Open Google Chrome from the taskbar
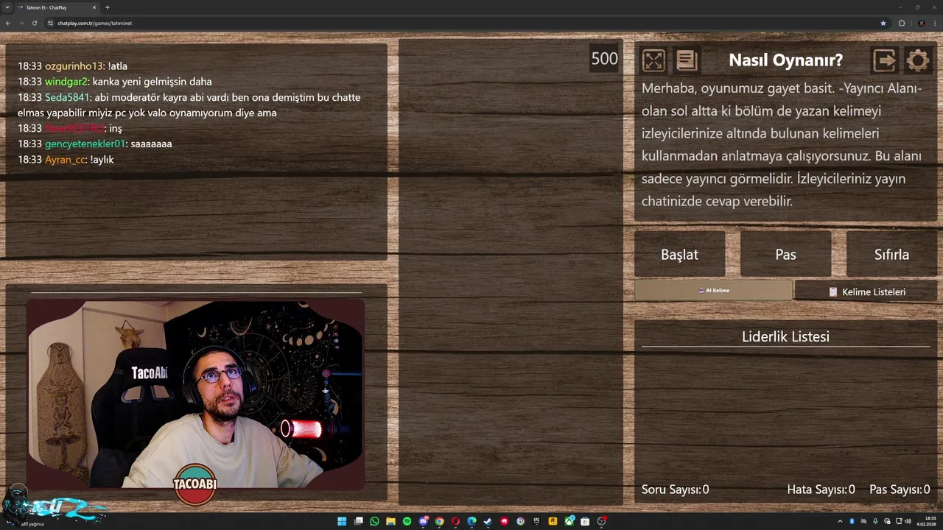The height and width of the screenshot is (530, 943). tap(439, 521)
